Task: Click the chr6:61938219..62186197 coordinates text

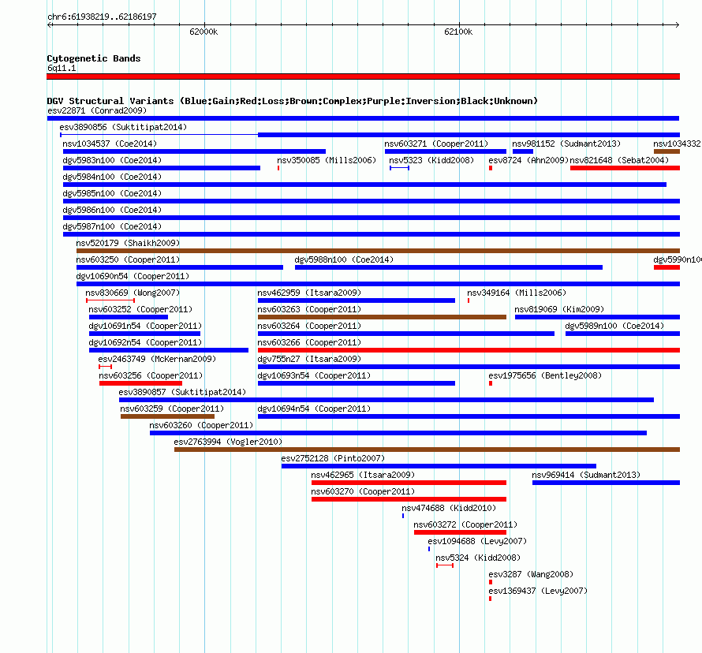Action: pyautogui.click(x=102, y=17)
